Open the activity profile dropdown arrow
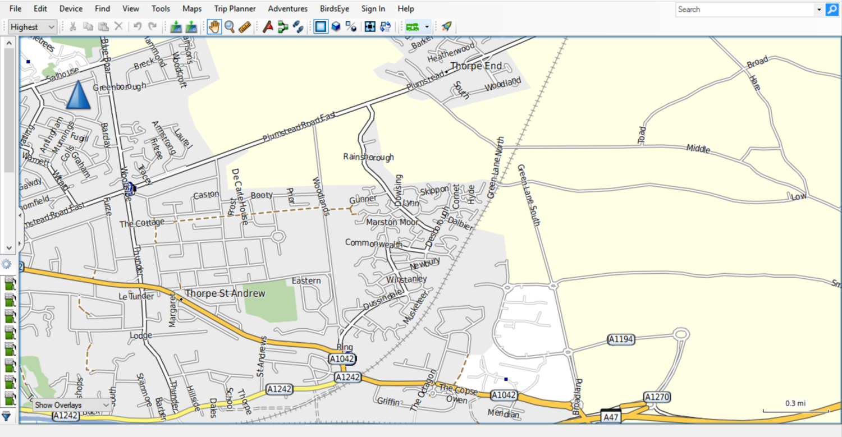The width and height of the screenshot is (842, 437). point(427,26)
